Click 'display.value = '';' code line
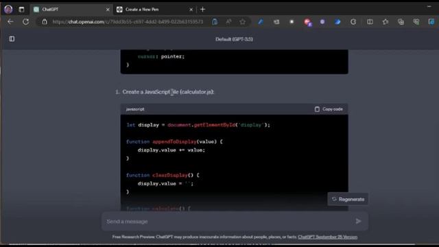 tap(165, 184)
